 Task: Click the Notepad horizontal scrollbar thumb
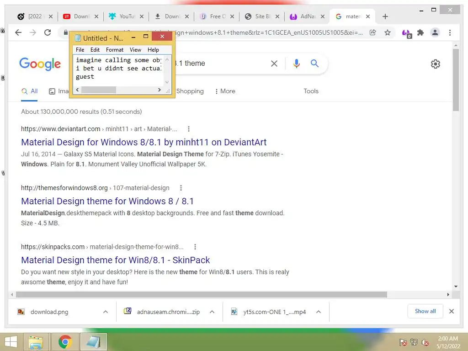(x=99, y=90)
